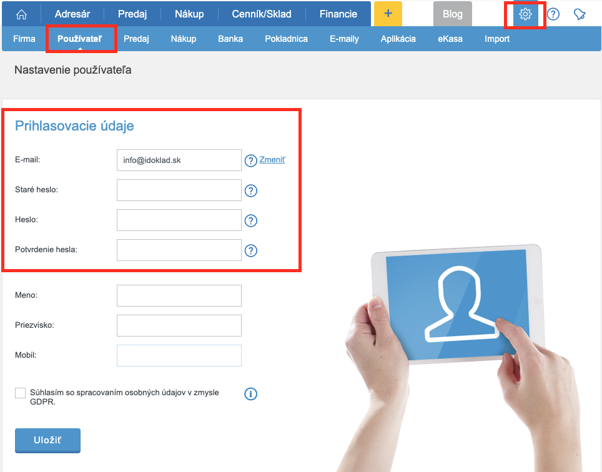This screenshot has width=602, height=472.
Task: Click help icon next to Heslo field
Action: pyautogui.click(x=251, y=220)
